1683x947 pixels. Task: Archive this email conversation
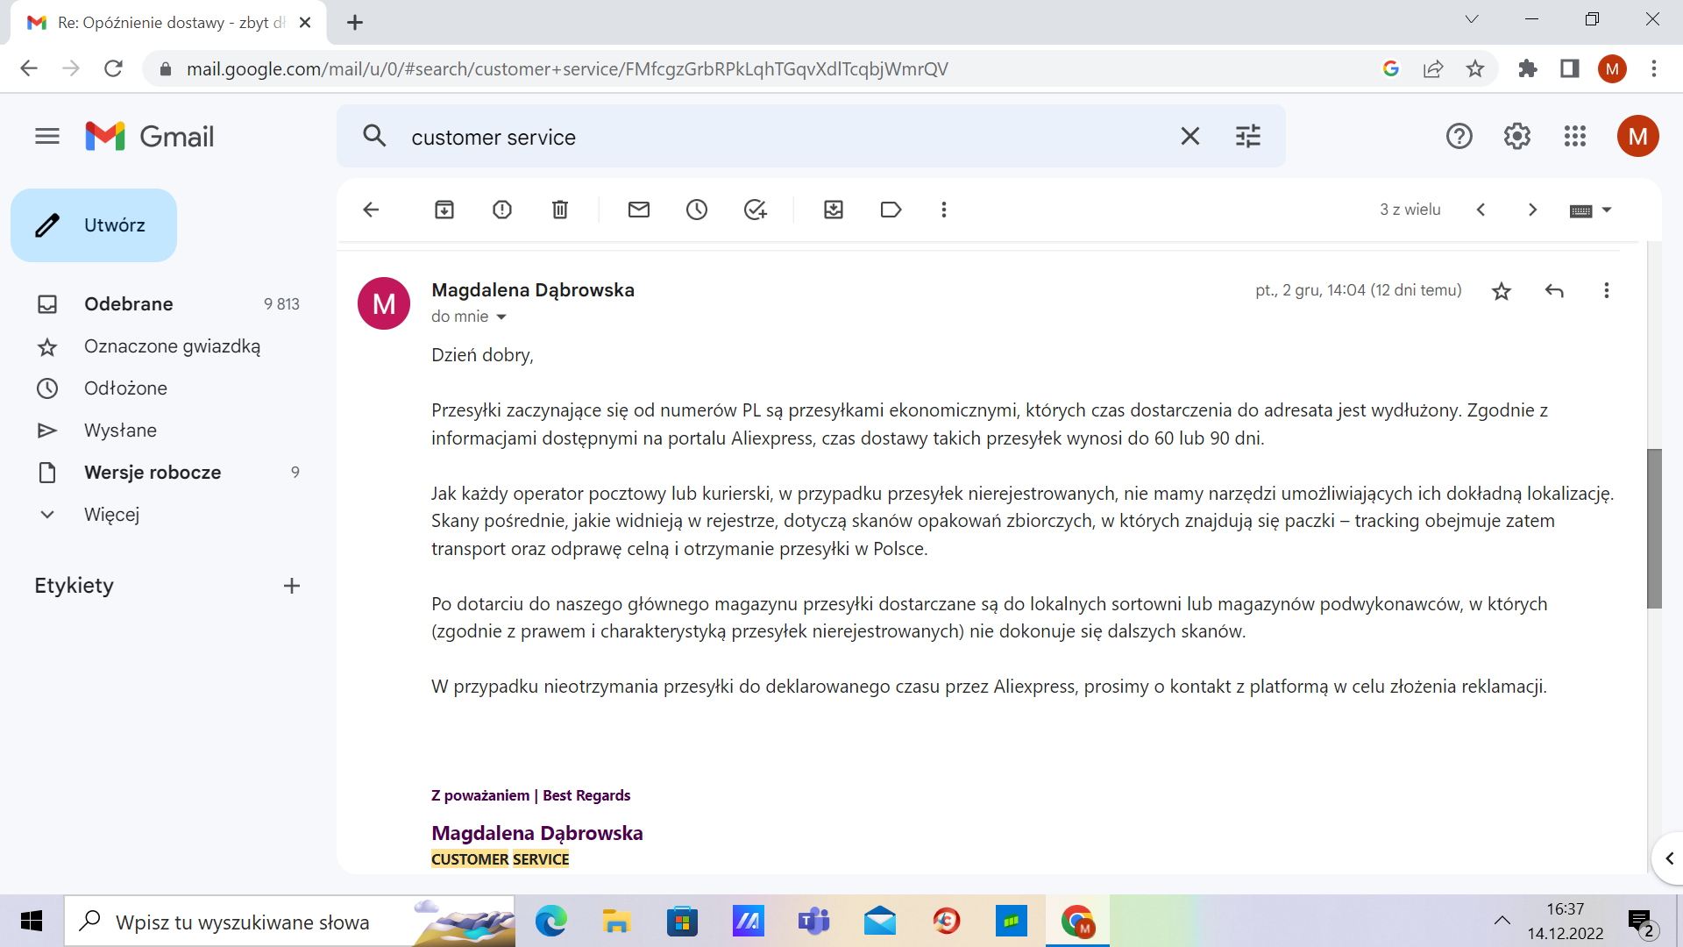[x=444, y=210]
